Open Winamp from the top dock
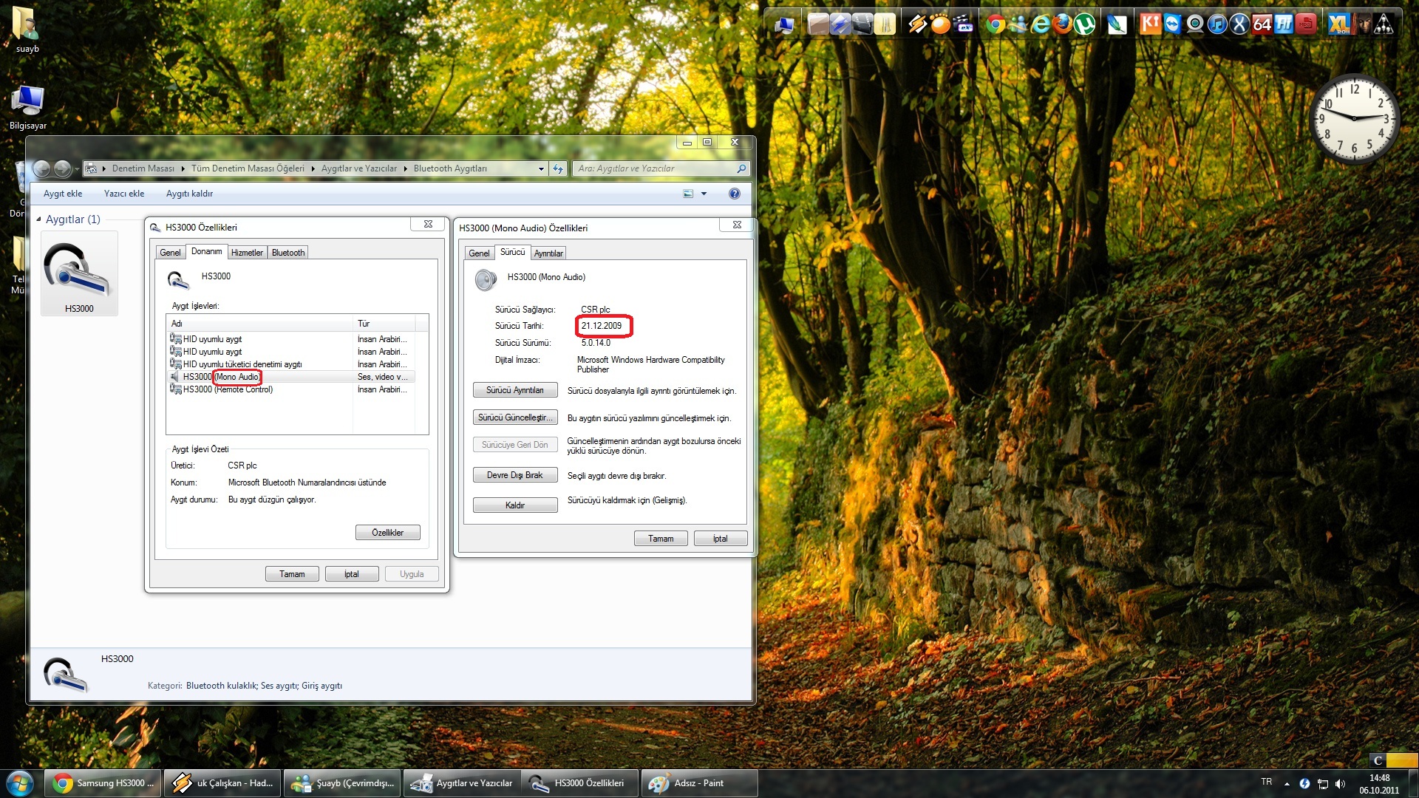This screenshot has height=798, width=1419. click(917, 24)
